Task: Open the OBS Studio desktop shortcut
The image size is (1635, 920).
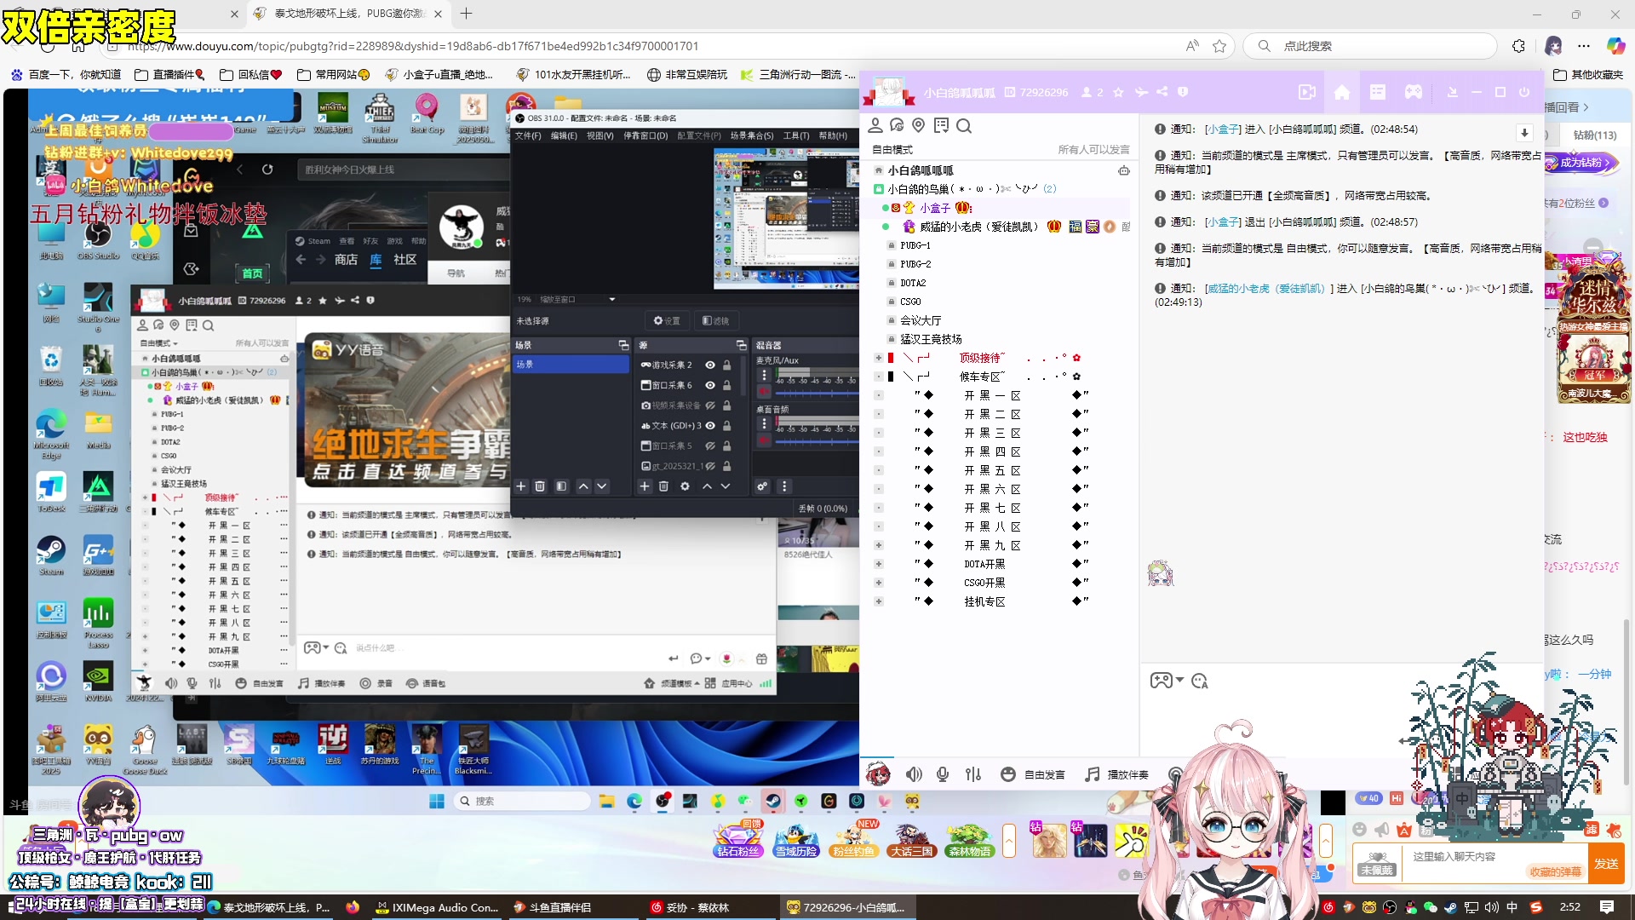Action: pos(98,239)
